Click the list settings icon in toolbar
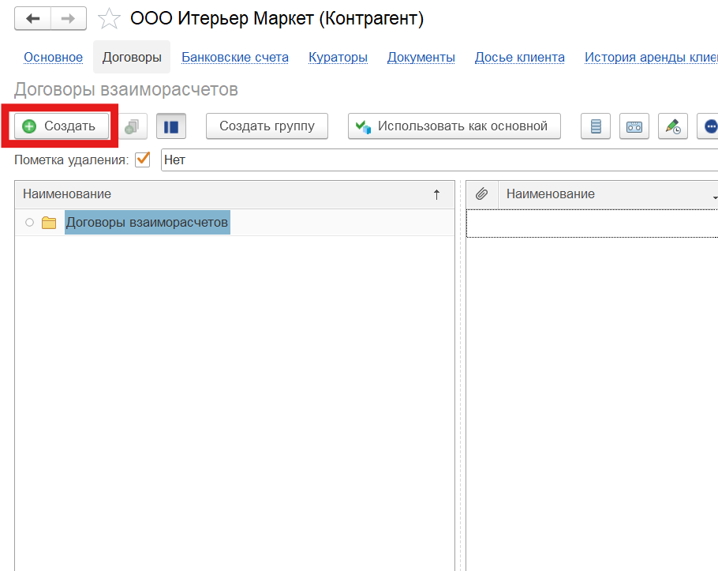 tap(596, 126)
